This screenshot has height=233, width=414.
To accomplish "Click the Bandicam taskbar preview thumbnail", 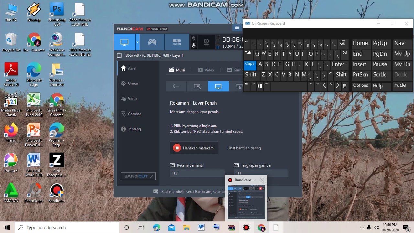I will (246, 202).
